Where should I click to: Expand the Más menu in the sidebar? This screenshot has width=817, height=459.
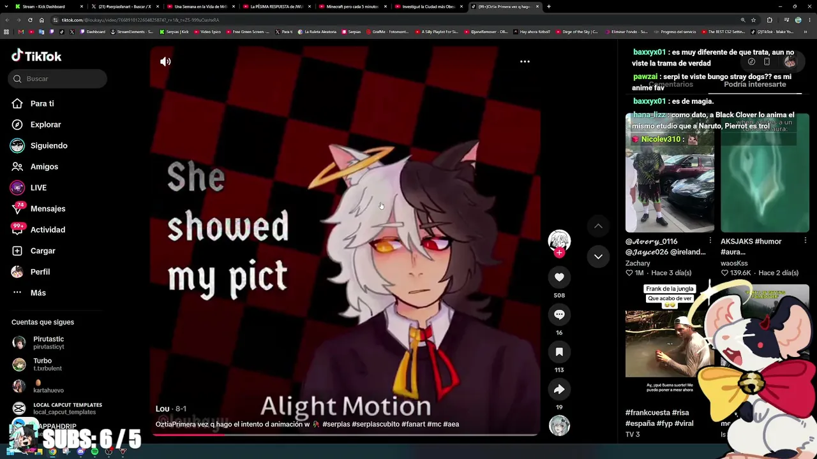[38, 293]
